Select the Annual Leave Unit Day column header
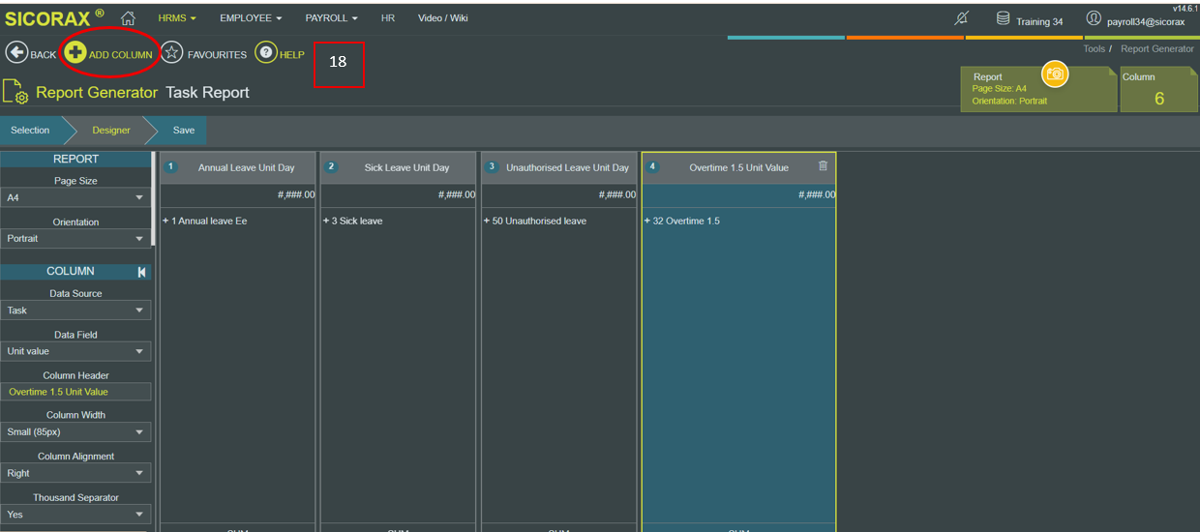The width and height of the screenshot is (1200, 532). click(x=238, y=167)
